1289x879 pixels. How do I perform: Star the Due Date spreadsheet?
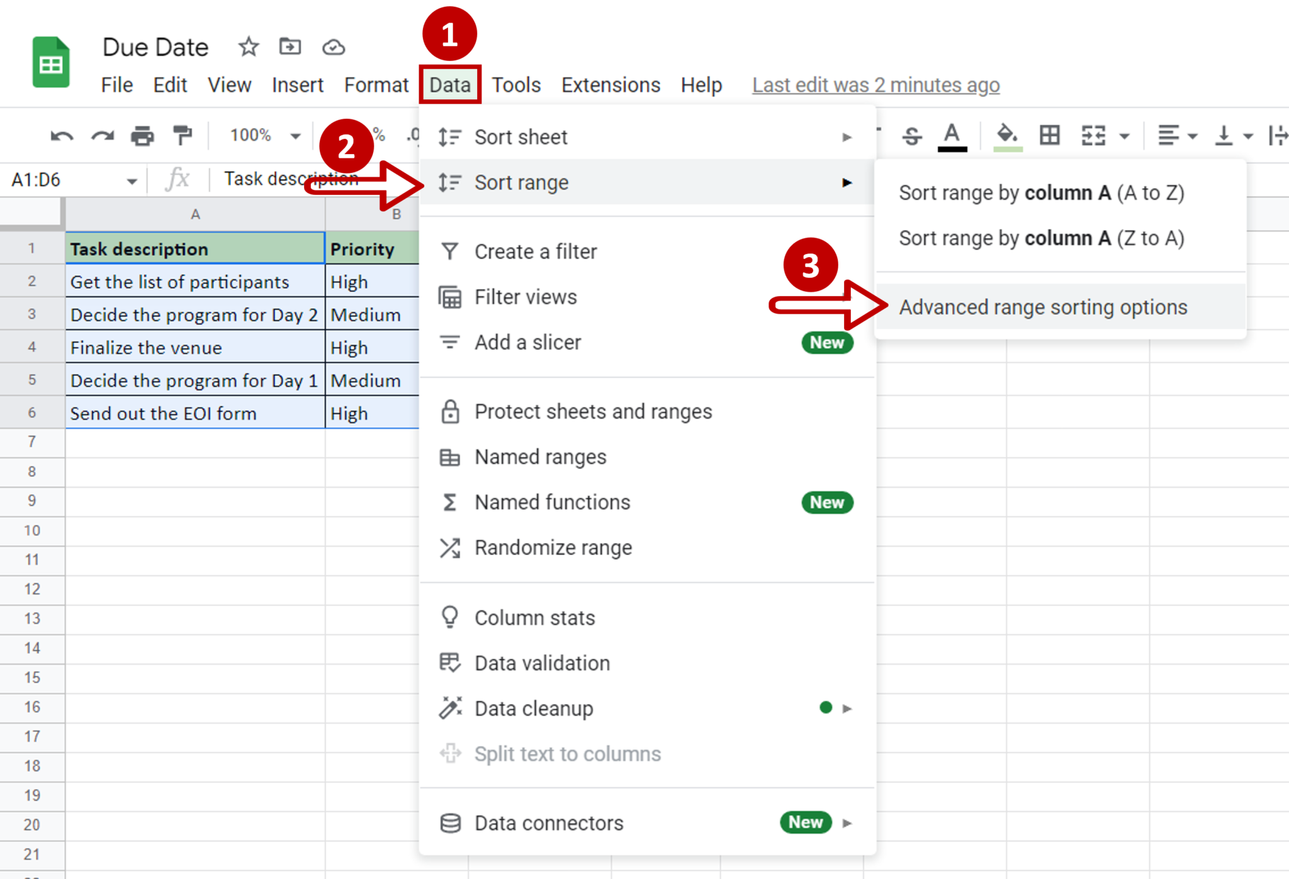pos(249,47)
